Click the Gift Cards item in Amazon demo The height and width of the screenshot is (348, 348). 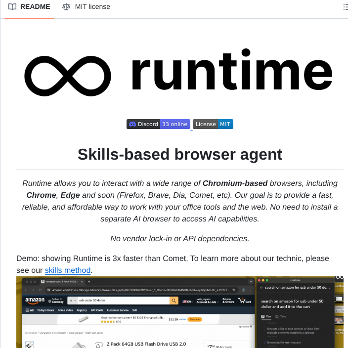click(x=97, y=310)
